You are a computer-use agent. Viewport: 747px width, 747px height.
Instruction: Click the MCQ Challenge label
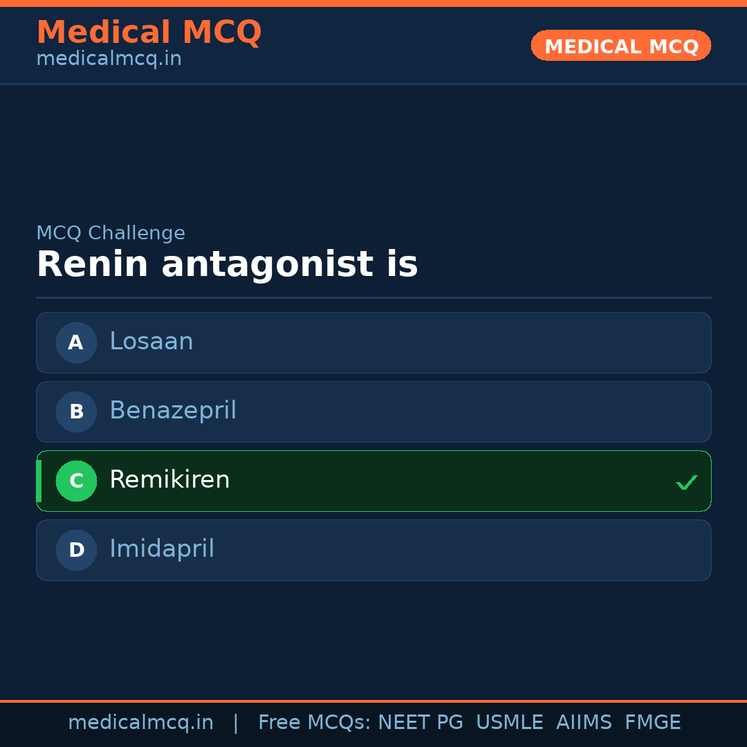[x=111, y=233]
